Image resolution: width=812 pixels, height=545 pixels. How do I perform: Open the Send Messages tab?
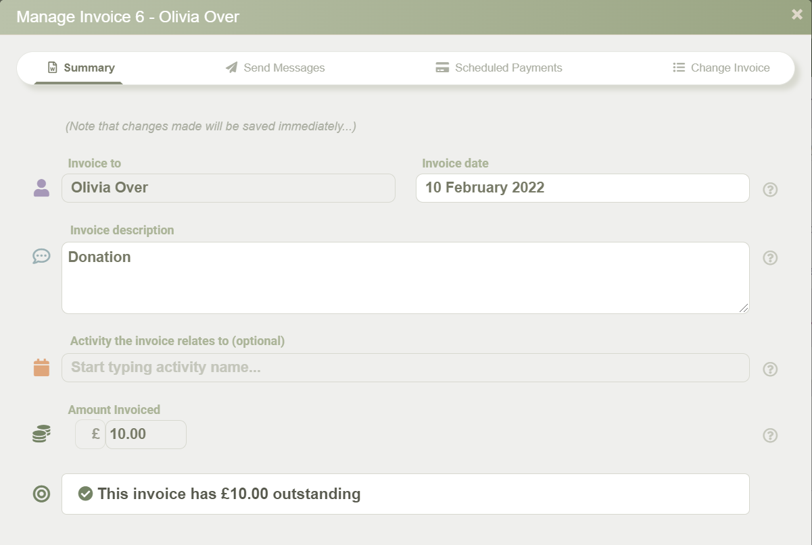(x=275, y=68)
